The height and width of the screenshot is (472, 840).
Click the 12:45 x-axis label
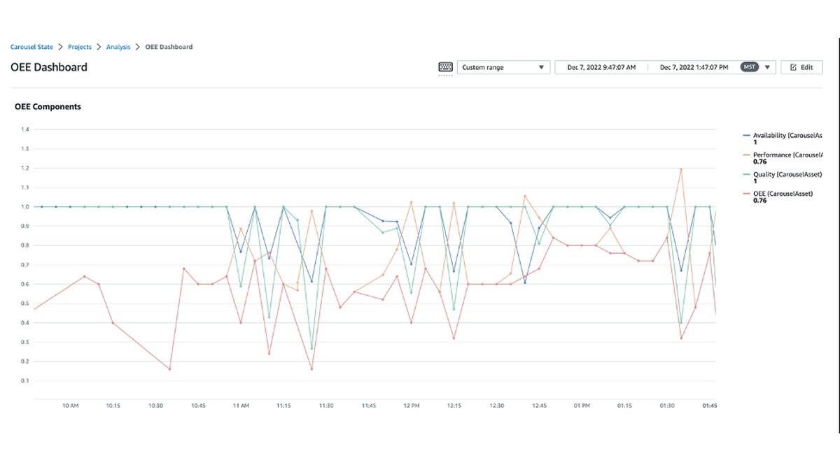click(539, 406)
